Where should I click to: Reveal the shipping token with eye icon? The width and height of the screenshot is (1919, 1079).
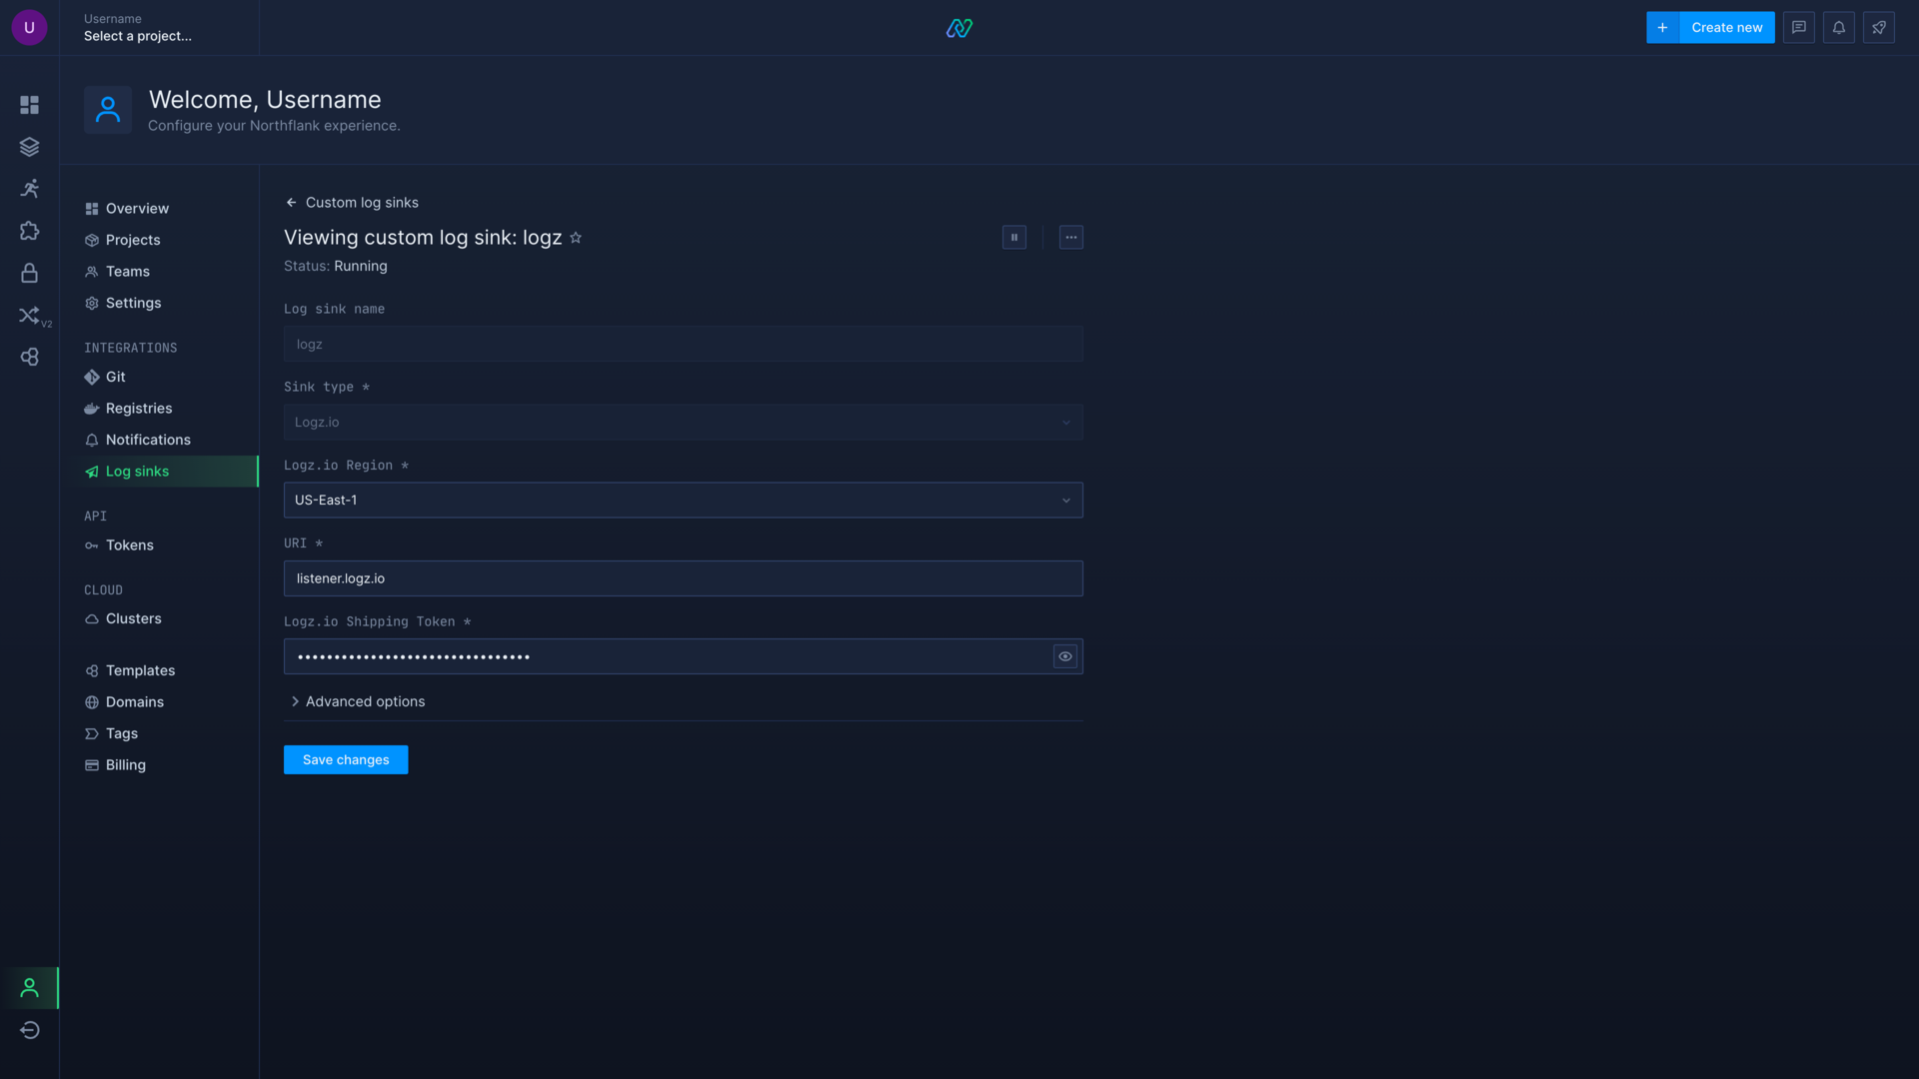click(x=1065, y=656)
